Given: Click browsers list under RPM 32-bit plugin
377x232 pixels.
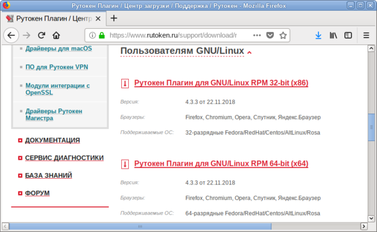Looking at the screenshot, I should pyautogui.click(x=253, y=117).
